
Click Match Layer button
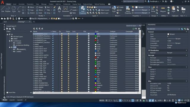(103, 13)
